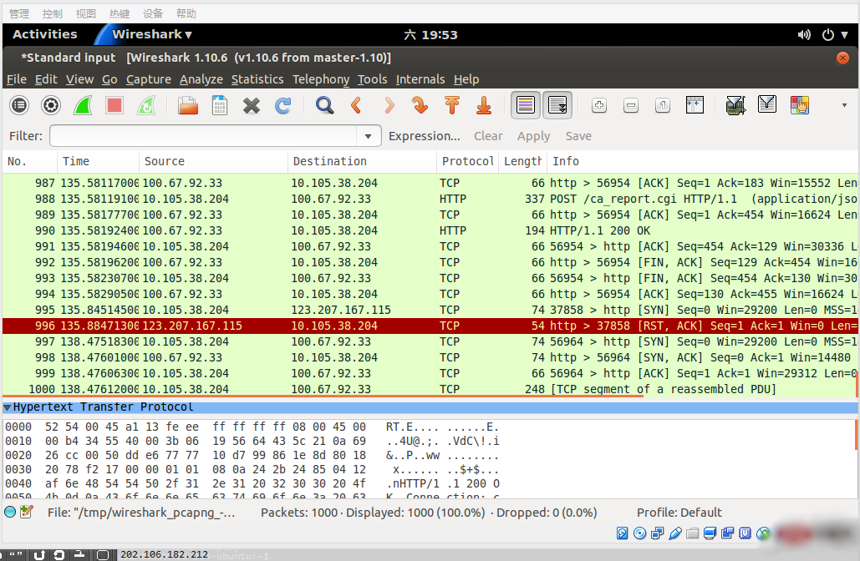Expand the toolbar overflow arrow
Image resolution: width=860 pixels, height=561 pixels.
point(844,105)
